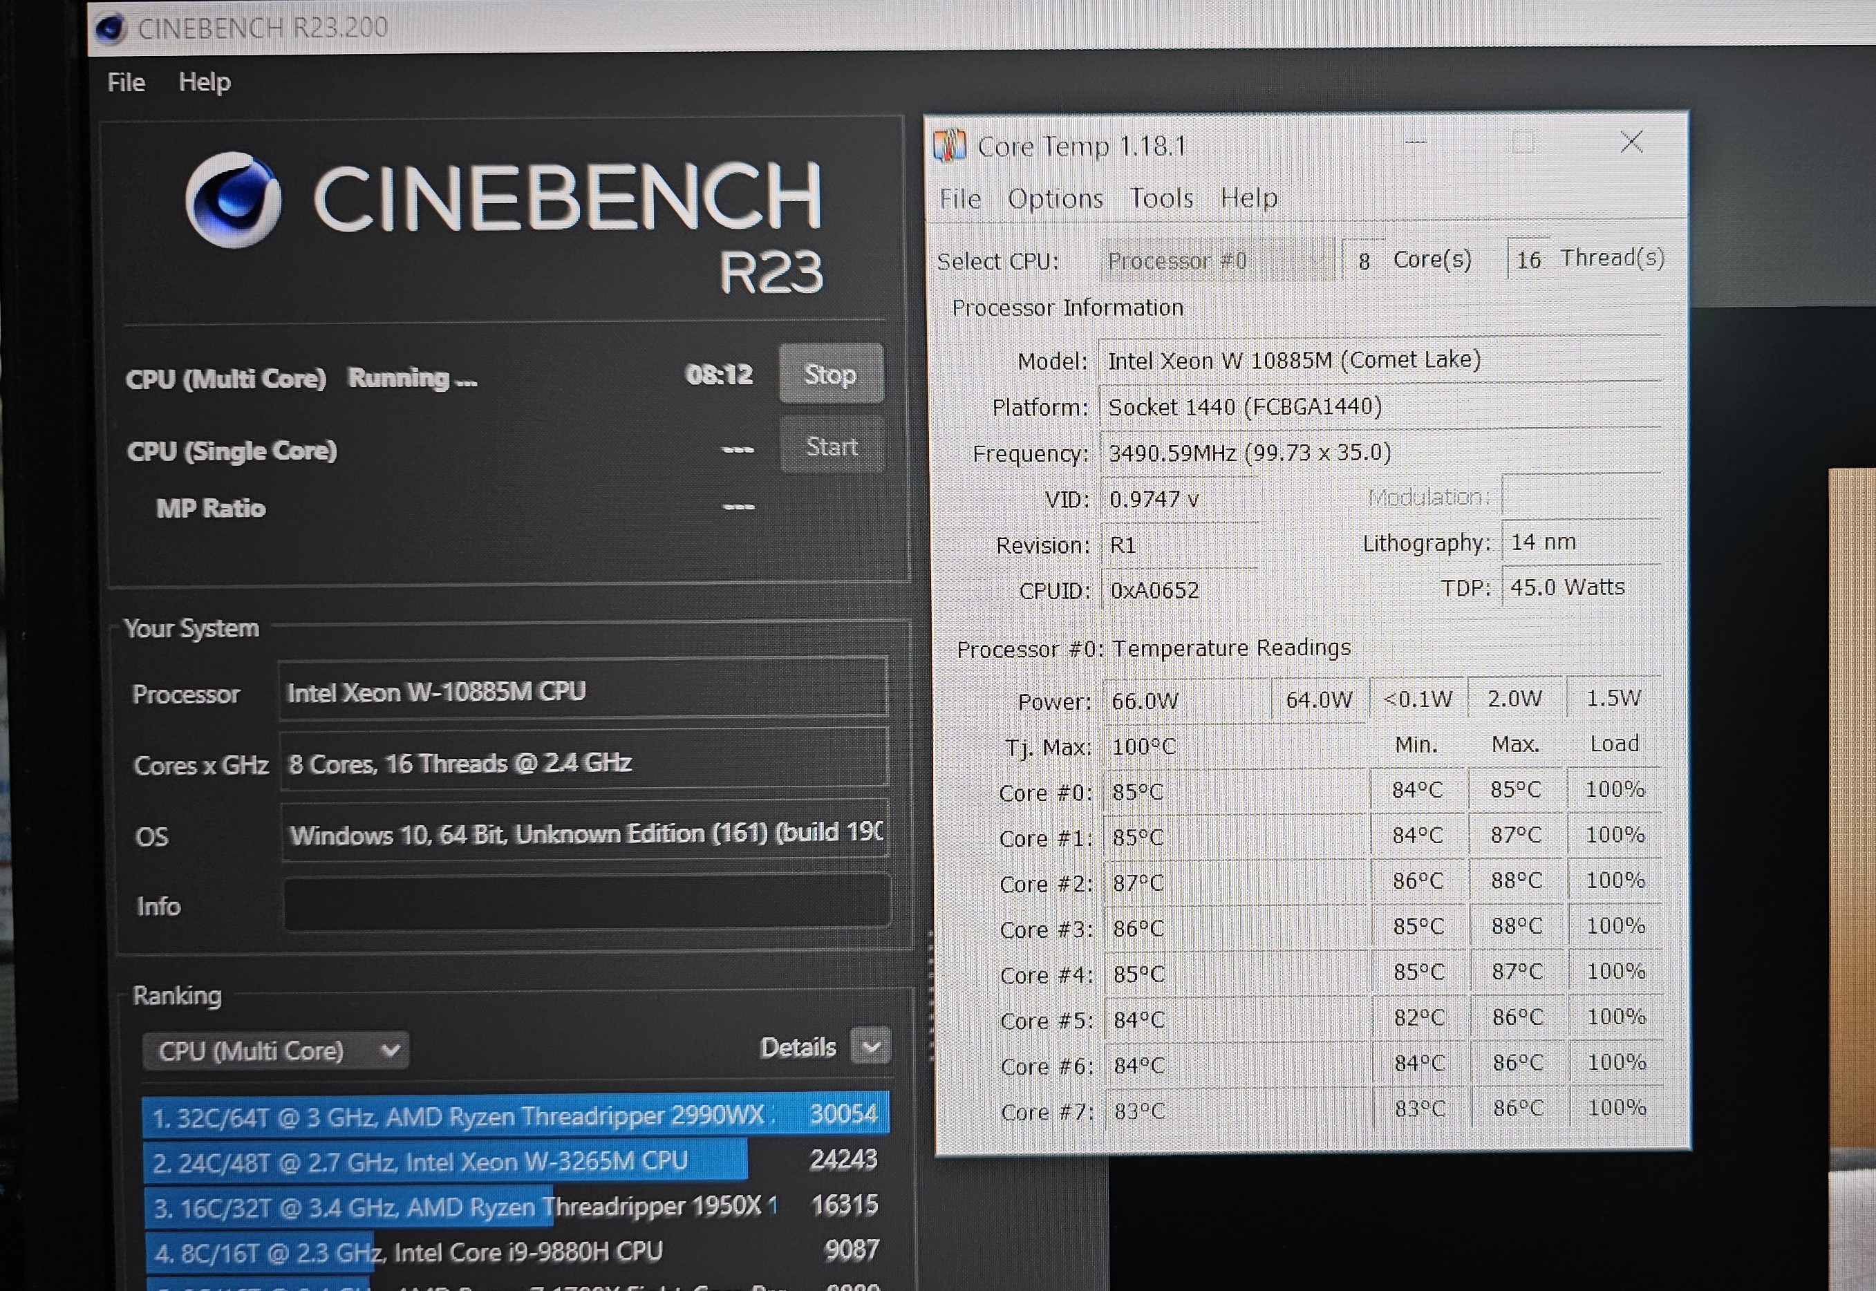Click the Max. column header
The height and width of the screenshot is (1291, 1876).
[1515, 744]
